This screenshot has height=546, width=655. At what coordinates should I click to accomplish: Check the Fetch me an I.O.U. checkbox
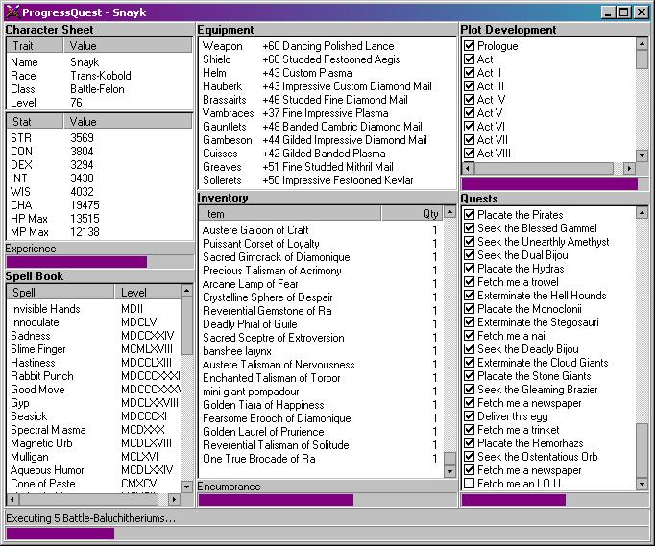coord(469,484)
